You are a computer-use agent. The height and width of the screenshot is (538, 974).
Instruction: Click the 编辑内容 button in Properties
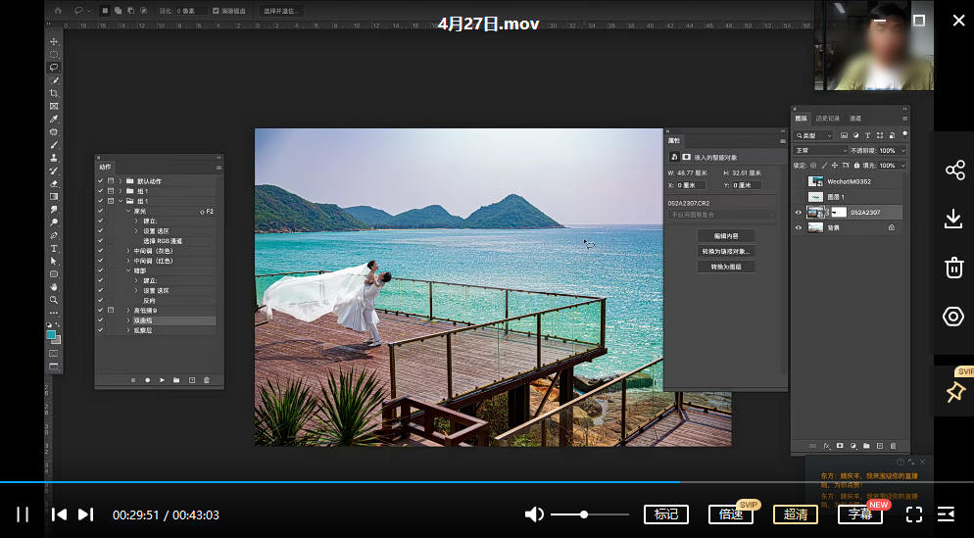tap(726, 236)
